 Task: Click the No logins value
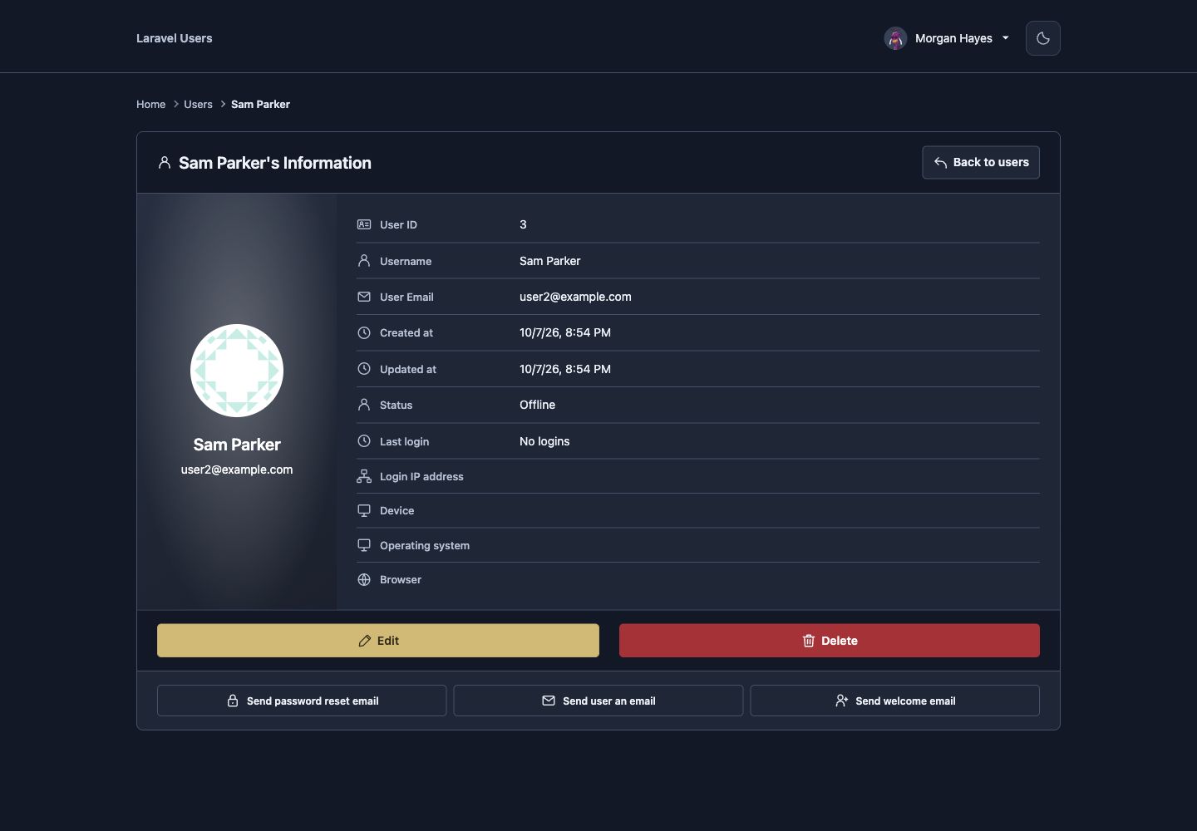pos(544,441)
